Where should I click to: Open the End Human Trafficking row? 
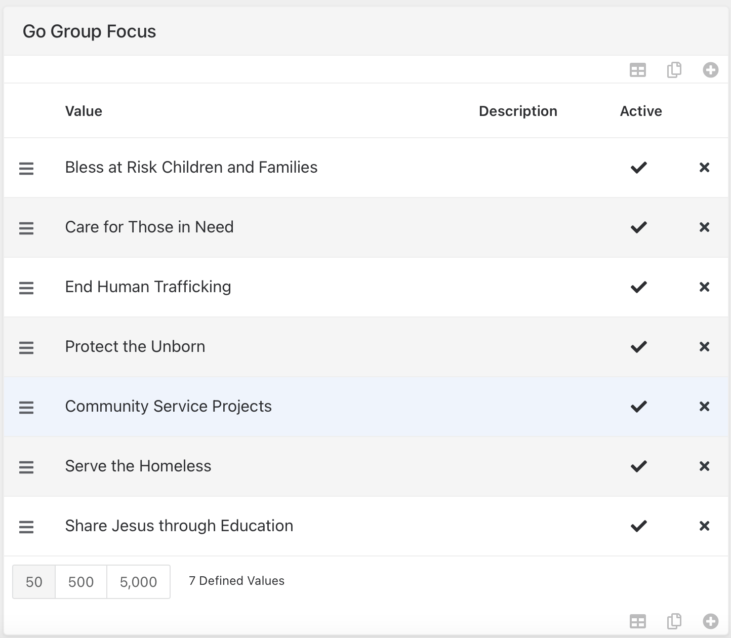point(365,287)
